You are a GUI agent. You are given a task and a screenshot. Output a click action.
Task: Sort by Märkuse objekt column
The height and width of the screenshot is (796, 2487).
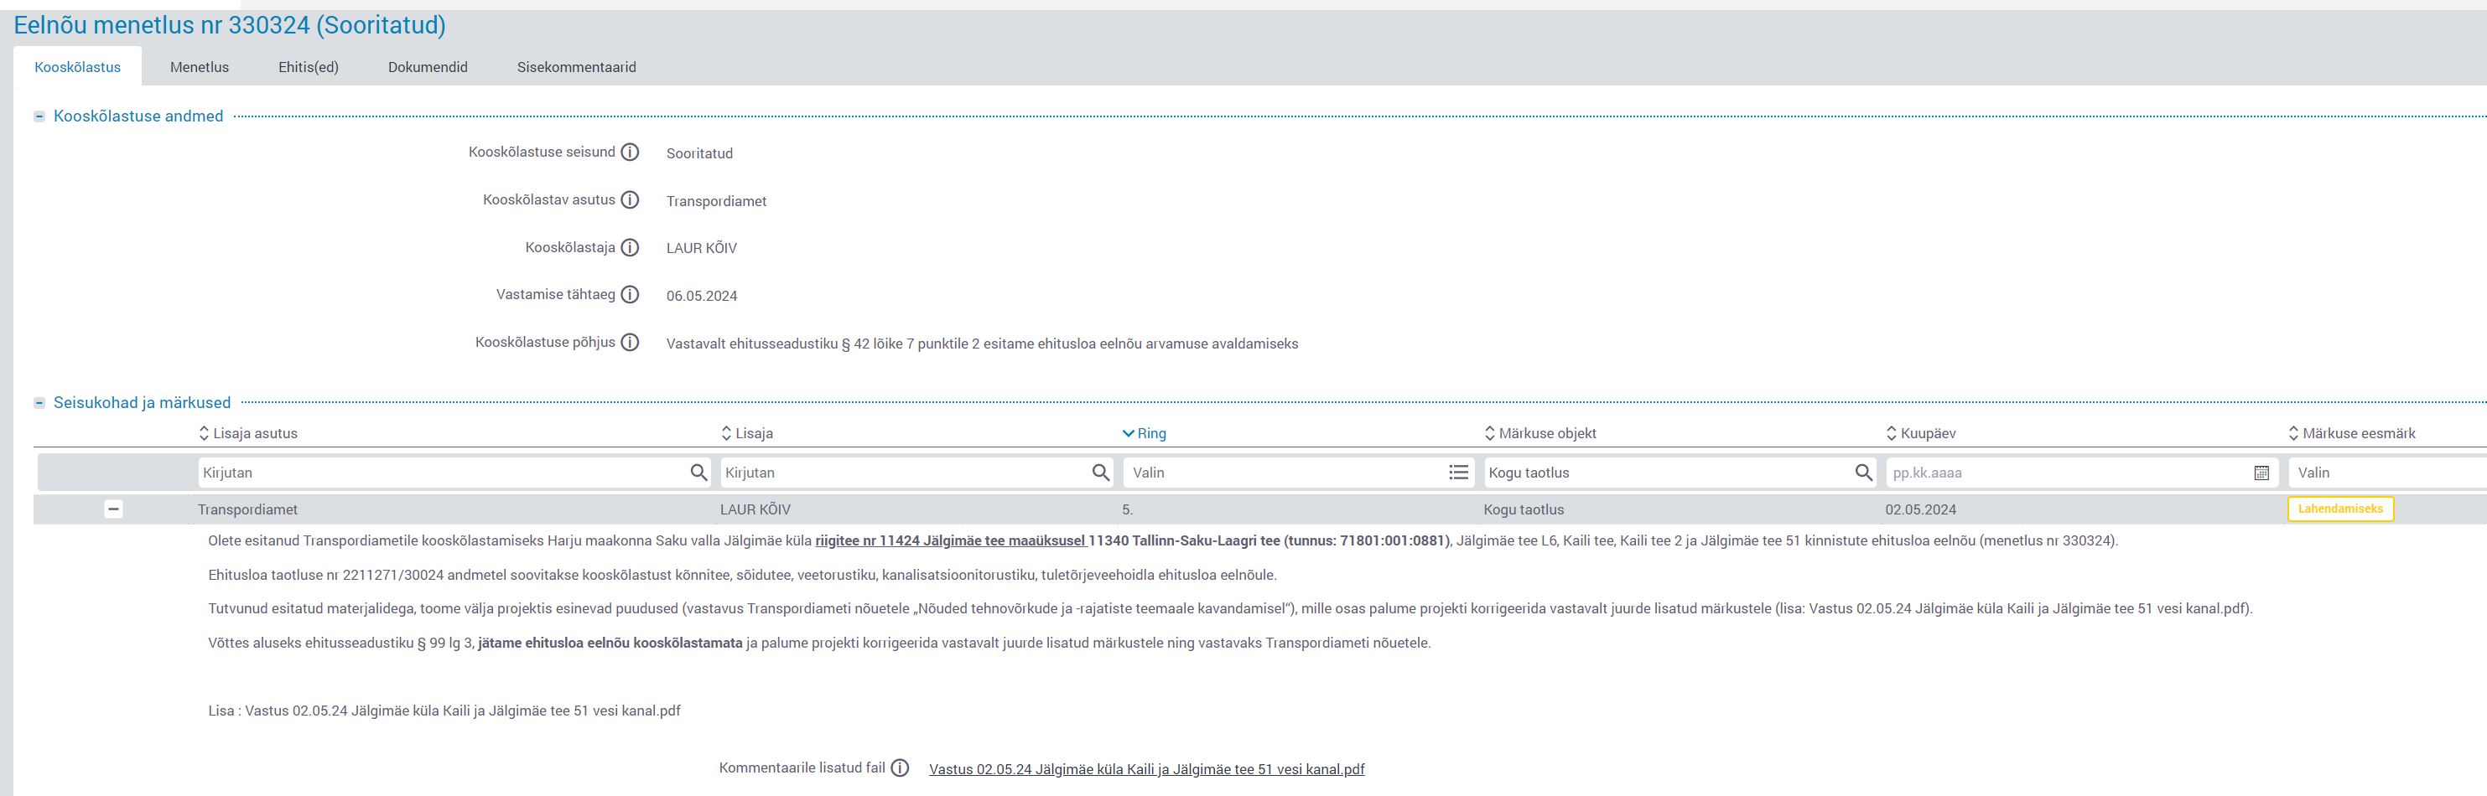point(1539,433)
